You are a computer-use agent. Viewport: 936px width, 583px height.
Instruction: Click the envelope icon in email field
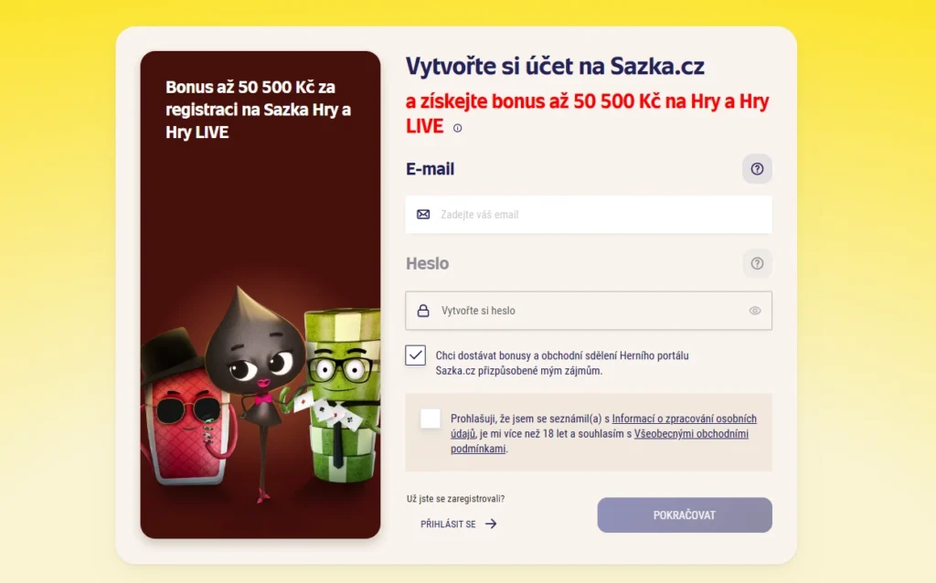423,214
